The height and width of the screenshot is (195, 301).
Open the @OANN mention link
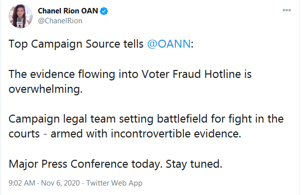pyautogui.click(x=169, y=44)
